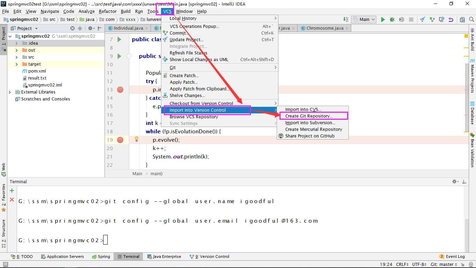Open the Main run configuration dropdown

click(363, 20)
